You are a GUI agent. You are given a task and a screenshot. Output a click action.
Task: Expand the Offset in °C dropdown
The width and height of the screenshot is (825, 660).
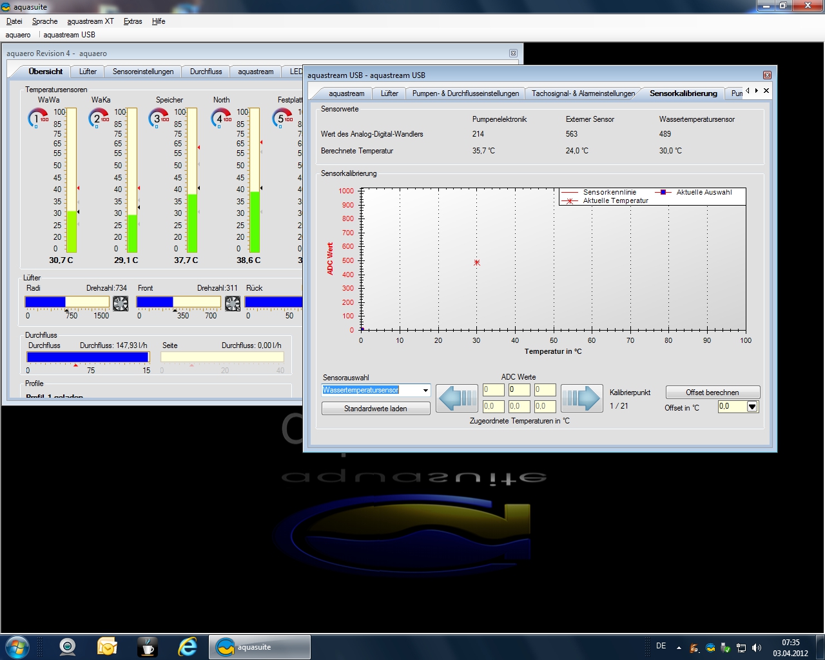(x=752, y=407)
